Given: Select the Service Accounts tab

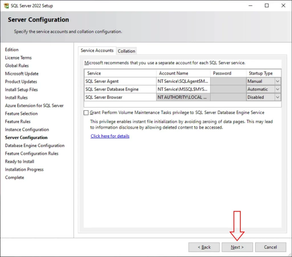Looking at the screenshot, I should 97,50.
